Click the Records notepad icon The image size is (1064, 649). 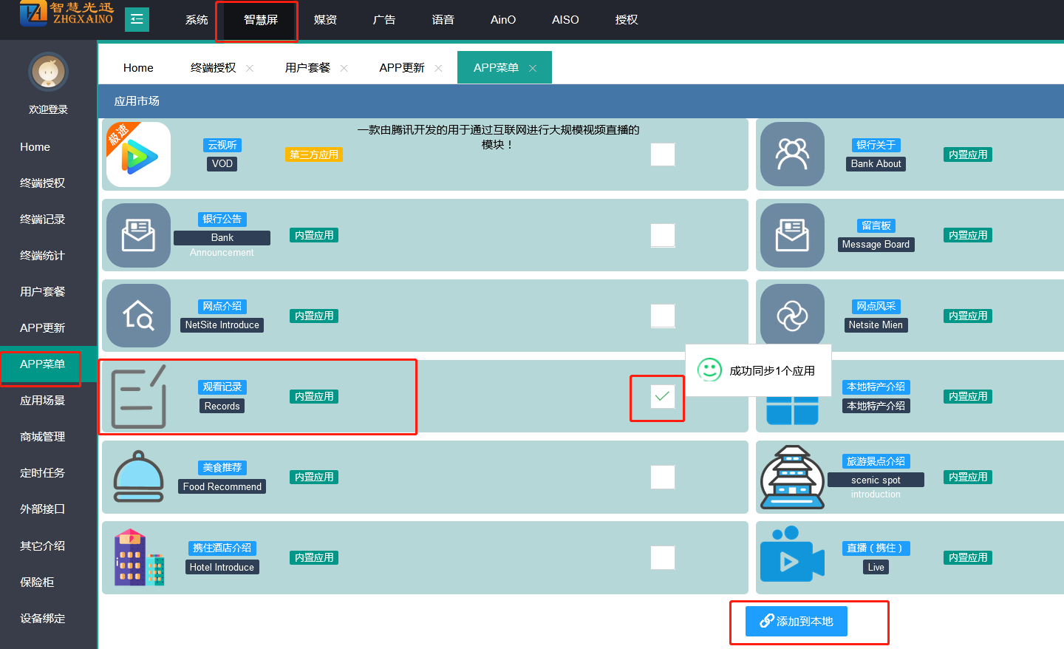[x=138, y=397]
